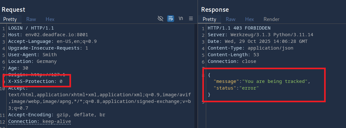The width and height of the screenshot is (346, 128).
Task: Toggle the \n non-printable characters button
Action: click(181, 18)
